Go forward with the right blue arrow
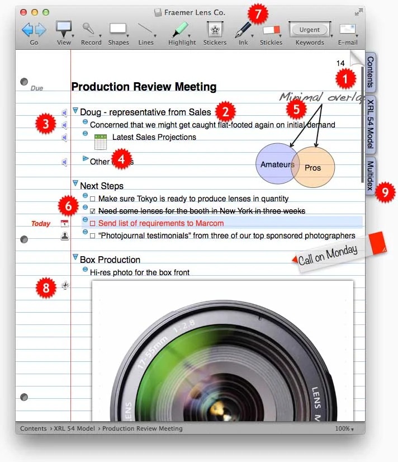 click(41, 30)
